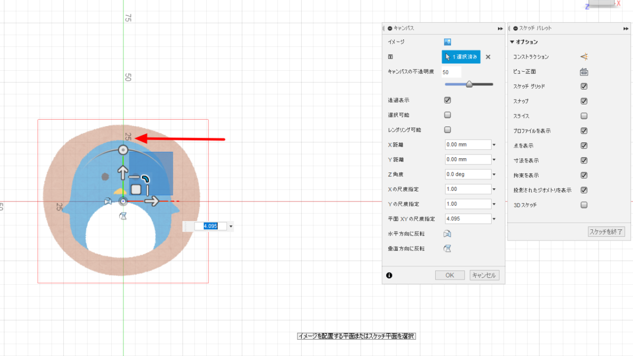Toggle the 拘束を表示 checkbox
Image resolution: width=633 pixels, height=356 pixels.
[584, 175]
